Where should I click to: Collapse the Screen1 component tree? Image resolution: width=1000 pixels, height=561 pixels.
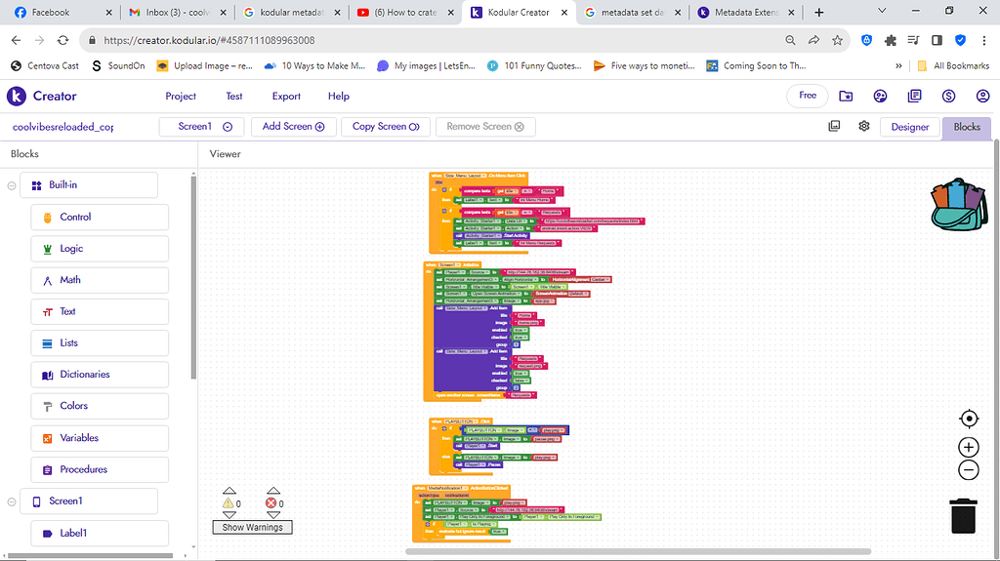tap(12, 501)
